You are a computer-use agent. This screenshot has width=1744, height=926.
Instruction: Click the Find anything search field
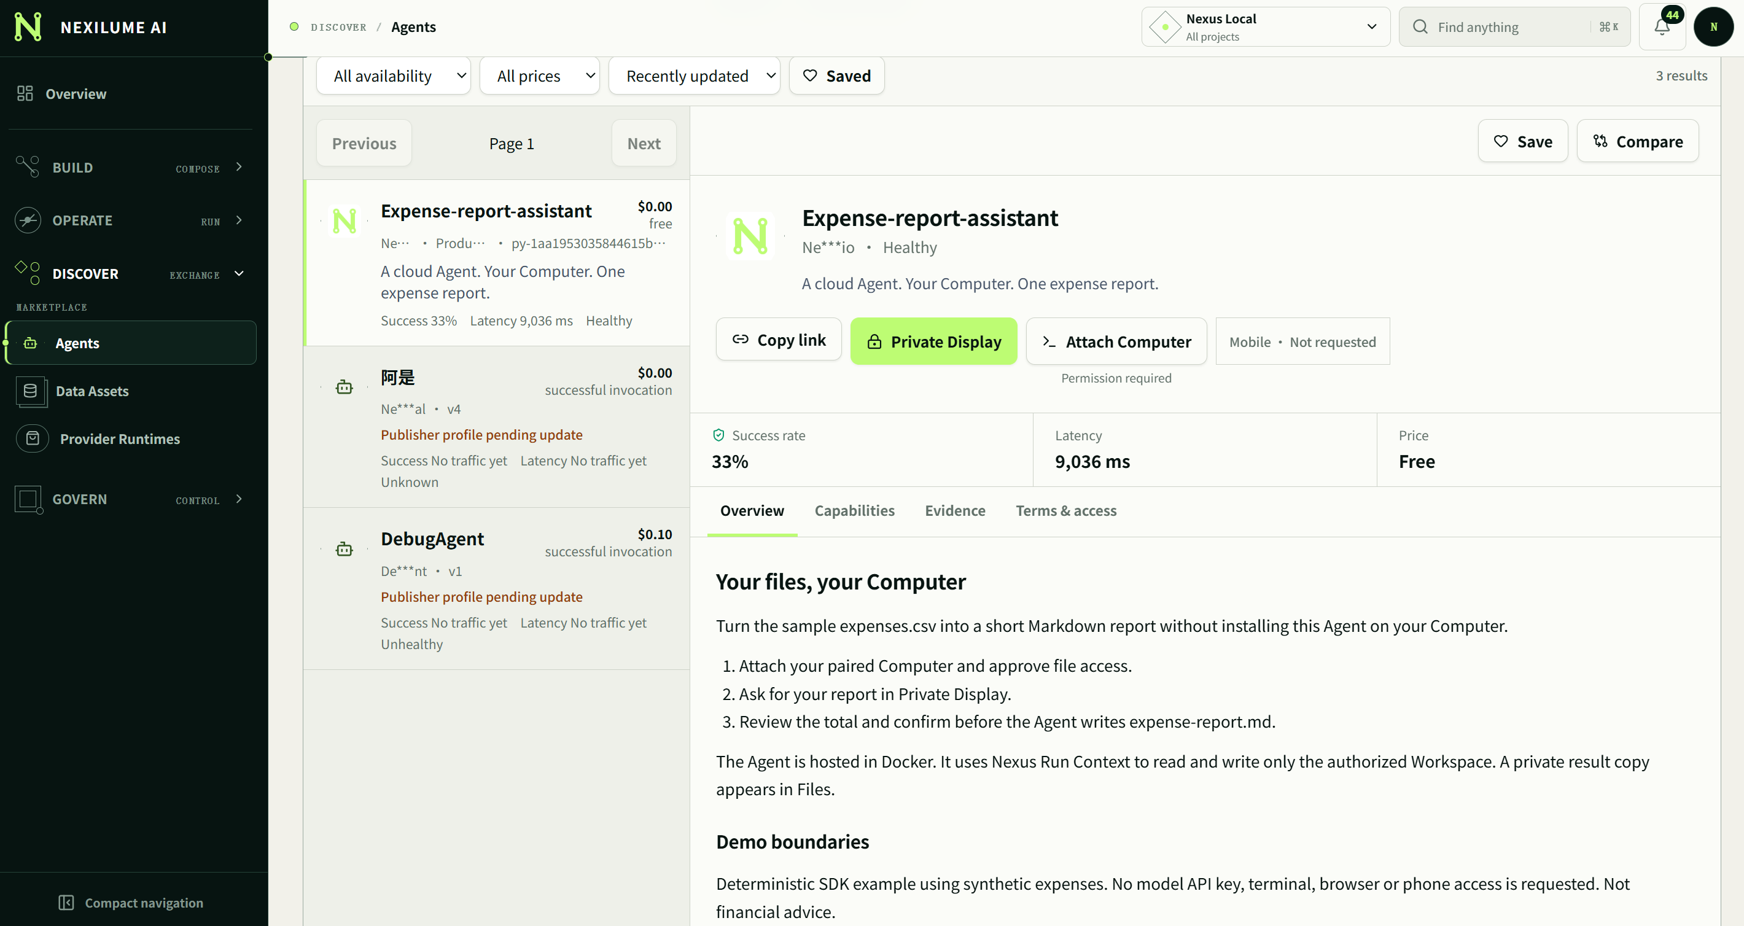1514,27
